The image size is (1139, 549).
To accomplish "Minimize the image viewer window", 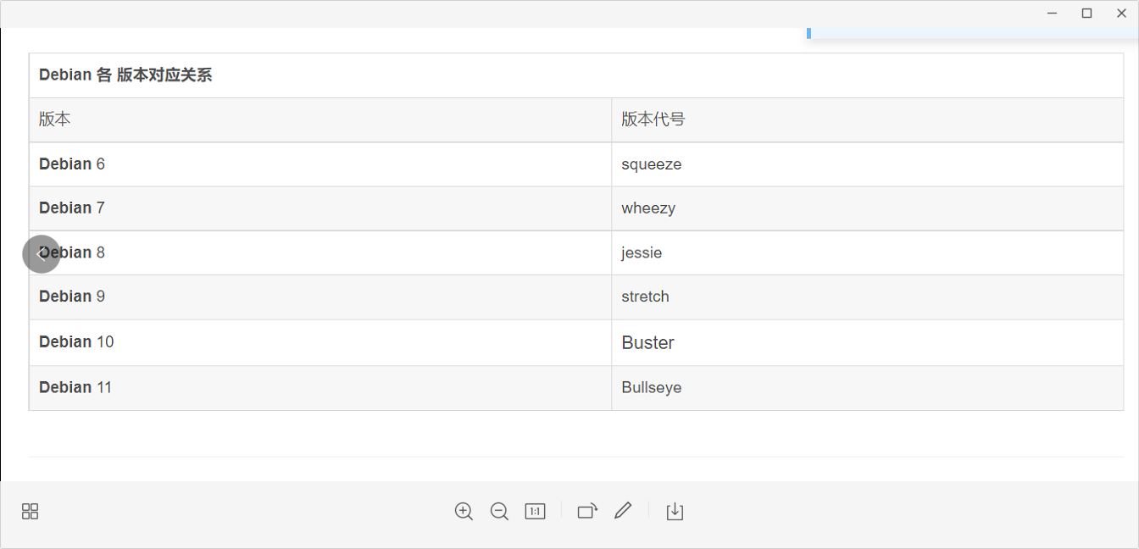I will 1052,14.
